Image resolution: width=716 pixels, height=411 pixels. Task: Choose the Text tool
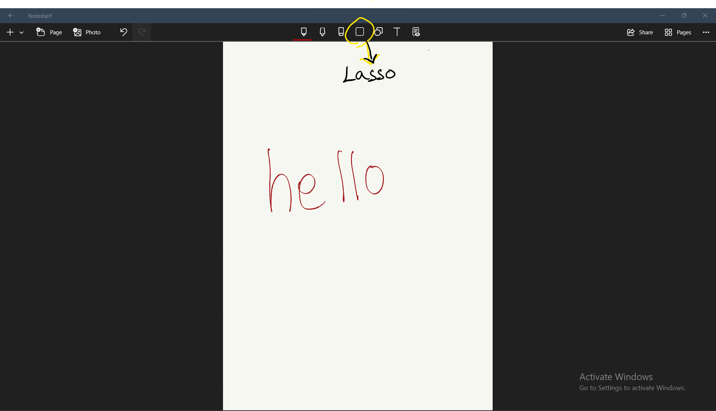[397, 32]
